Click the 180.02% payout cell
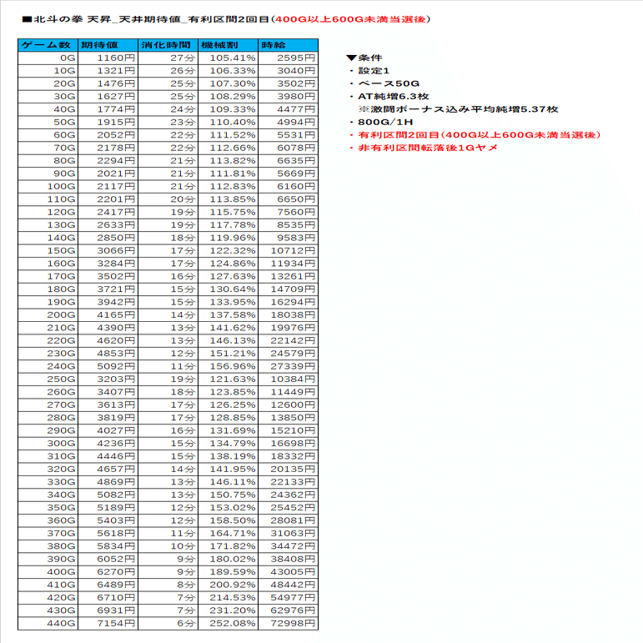643x643 pixels. point(228,559)
